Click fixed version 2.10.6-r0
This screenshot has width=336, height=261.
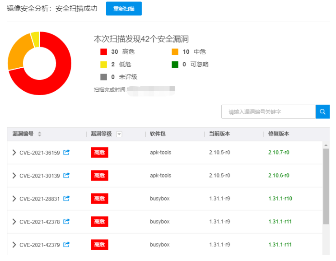point(279,176)
